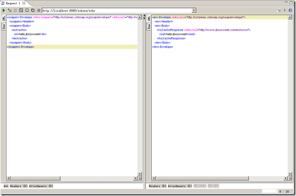Screen dimensions: 296x196
Task: Click request pane scroll down arrow
Action: pos(140,174)
